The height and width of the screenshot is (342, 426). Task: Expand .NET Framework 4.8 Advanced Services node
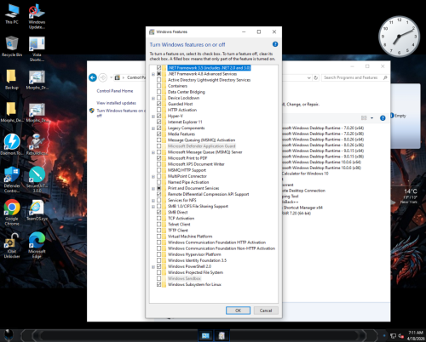tap(153, 74)
